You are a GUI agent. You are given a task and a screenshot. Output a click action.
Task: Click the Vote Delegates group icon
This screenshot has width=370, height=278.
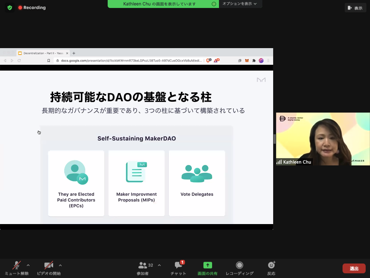[x=197, y=174]
